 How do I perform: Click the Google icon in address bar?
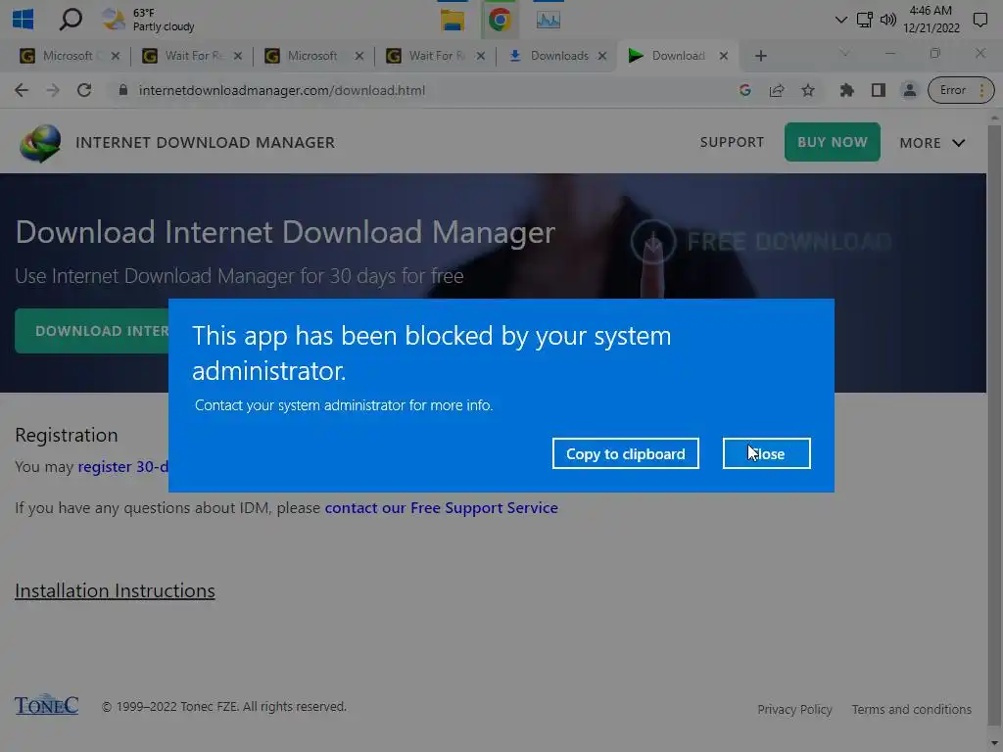744,90
